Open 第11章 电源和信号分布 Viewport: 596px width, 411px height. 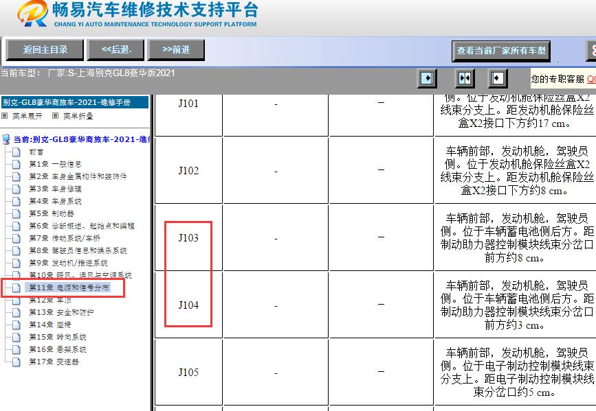pos(69,287)
